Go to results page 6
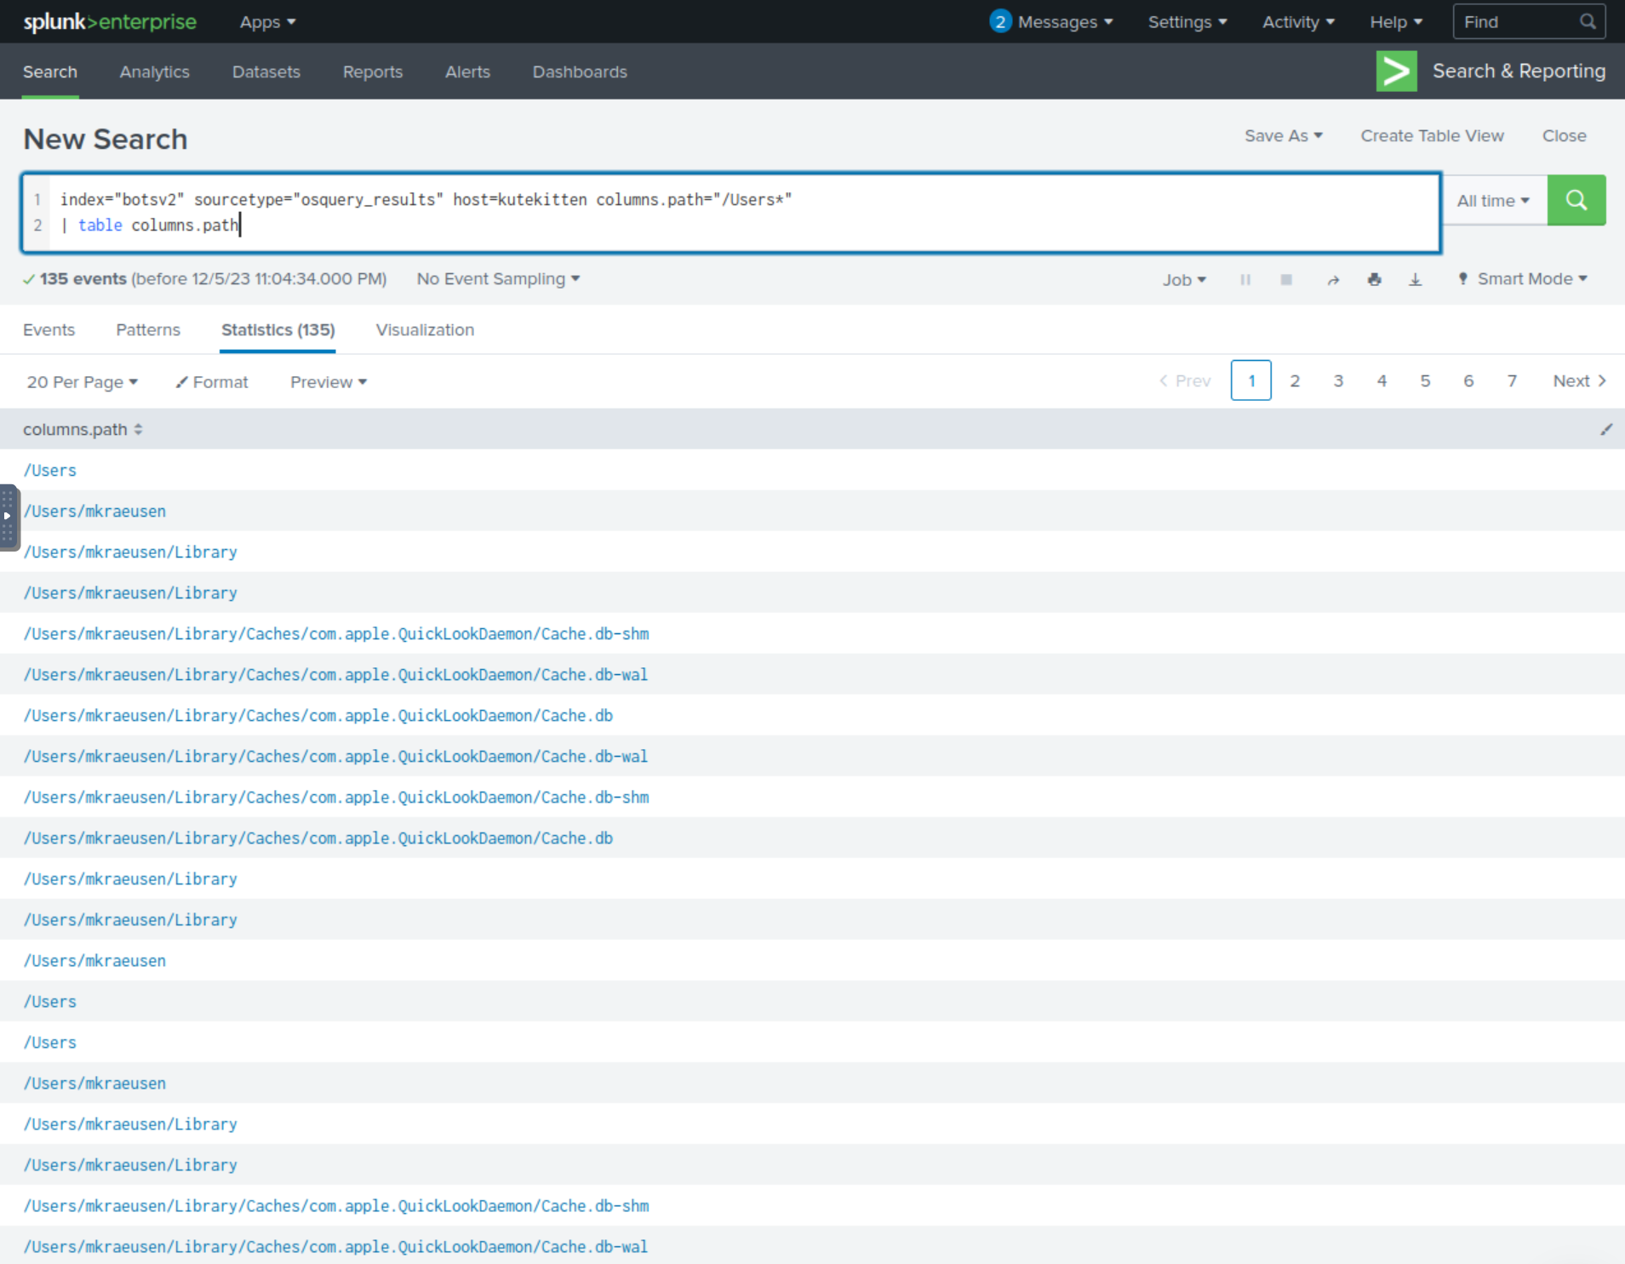 (1468, 380)
